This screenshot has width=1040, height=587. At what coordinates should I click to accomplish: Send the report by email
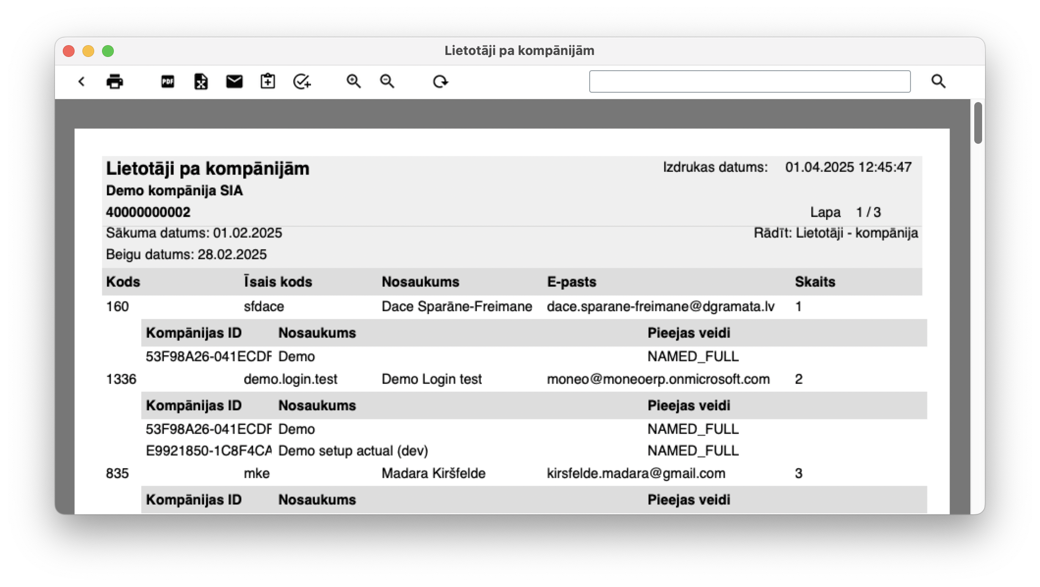pos(234,81)
